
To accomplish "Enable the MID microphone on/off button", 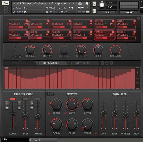I will 25,99.
